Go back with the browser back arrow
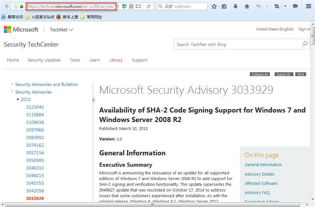The width and height of the screenshot is (315, 207). click(7, 6)
